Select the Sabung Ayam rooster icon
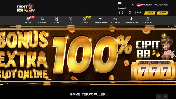 131,19
